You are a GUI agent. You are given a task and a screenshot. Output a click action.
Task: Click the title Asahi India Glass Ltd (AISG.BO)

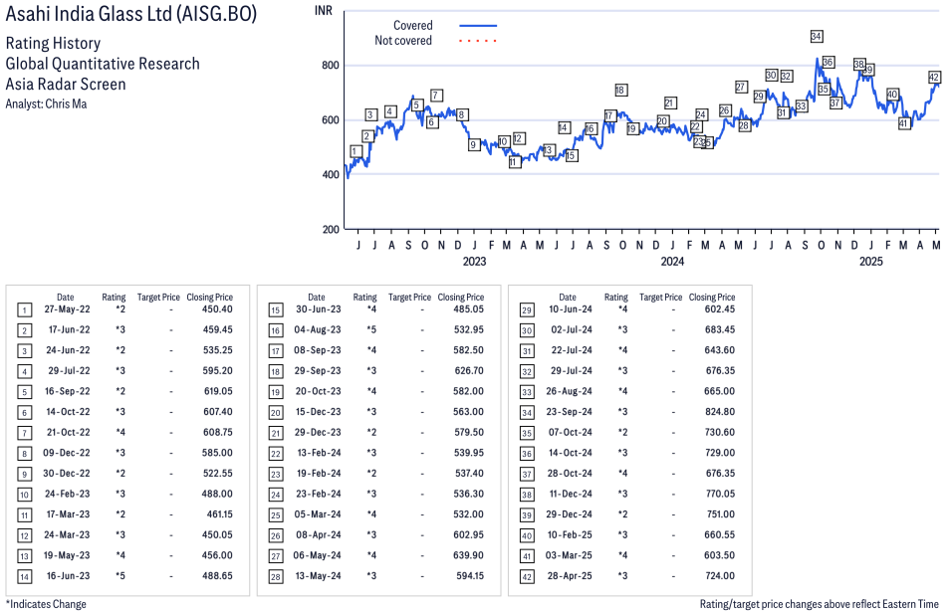[x=131, y=14]
